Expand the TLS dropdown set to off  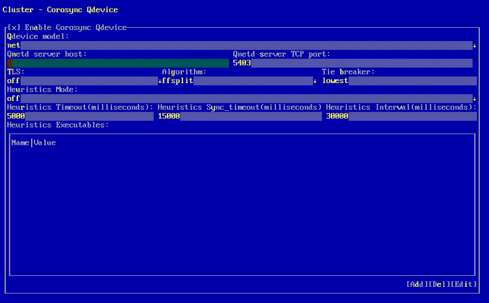point(81,81)
